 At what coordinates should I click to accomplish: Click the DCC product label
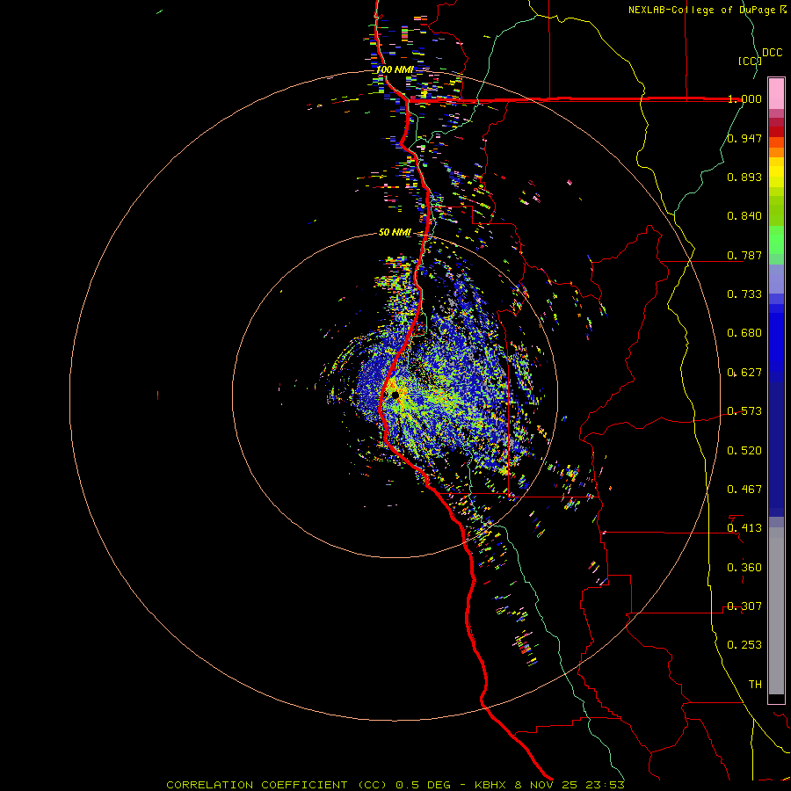772,53
